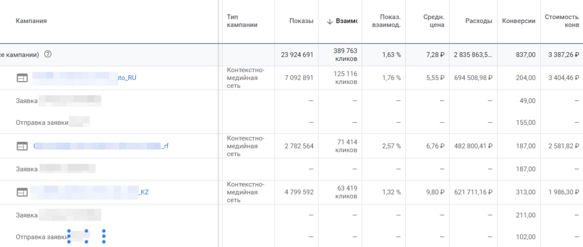Click total impressions value 23 924 691
The image size is (583, 247).
coord(297,54)
